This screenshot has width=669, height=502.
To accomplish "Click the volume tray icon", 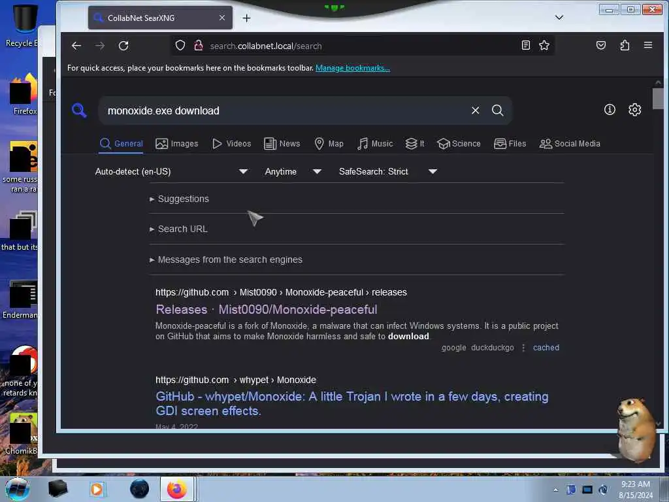I will 602,490.
